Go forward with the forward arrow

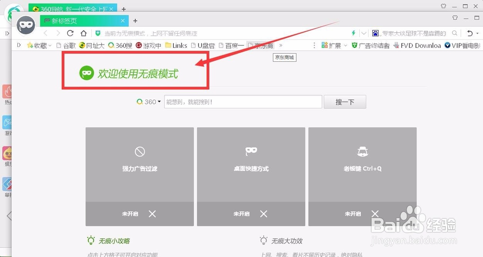click(x=58, y=33)
